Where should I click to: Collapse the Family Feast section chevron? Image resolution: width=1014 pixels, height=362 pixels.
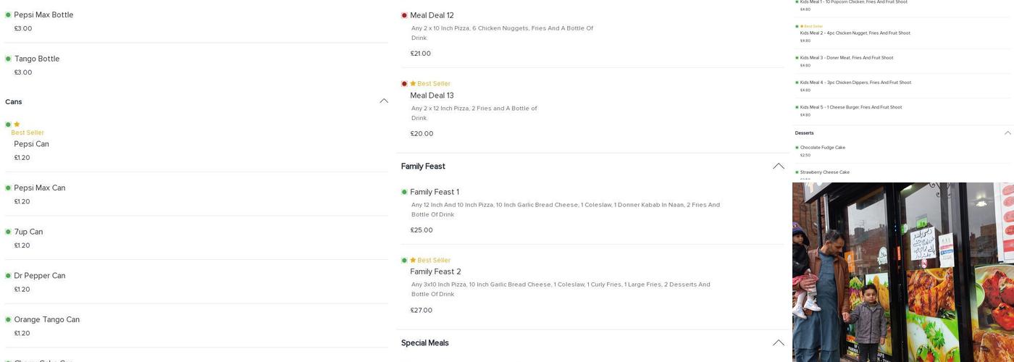tap(779, 167)
